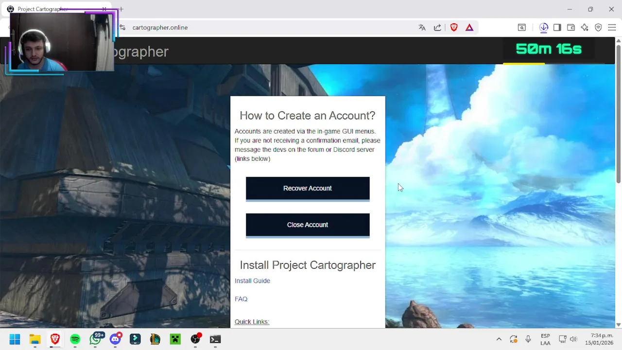Open OBS Studio taskbar icon
Screen dimensions: 622x350
tap(195, 339)
